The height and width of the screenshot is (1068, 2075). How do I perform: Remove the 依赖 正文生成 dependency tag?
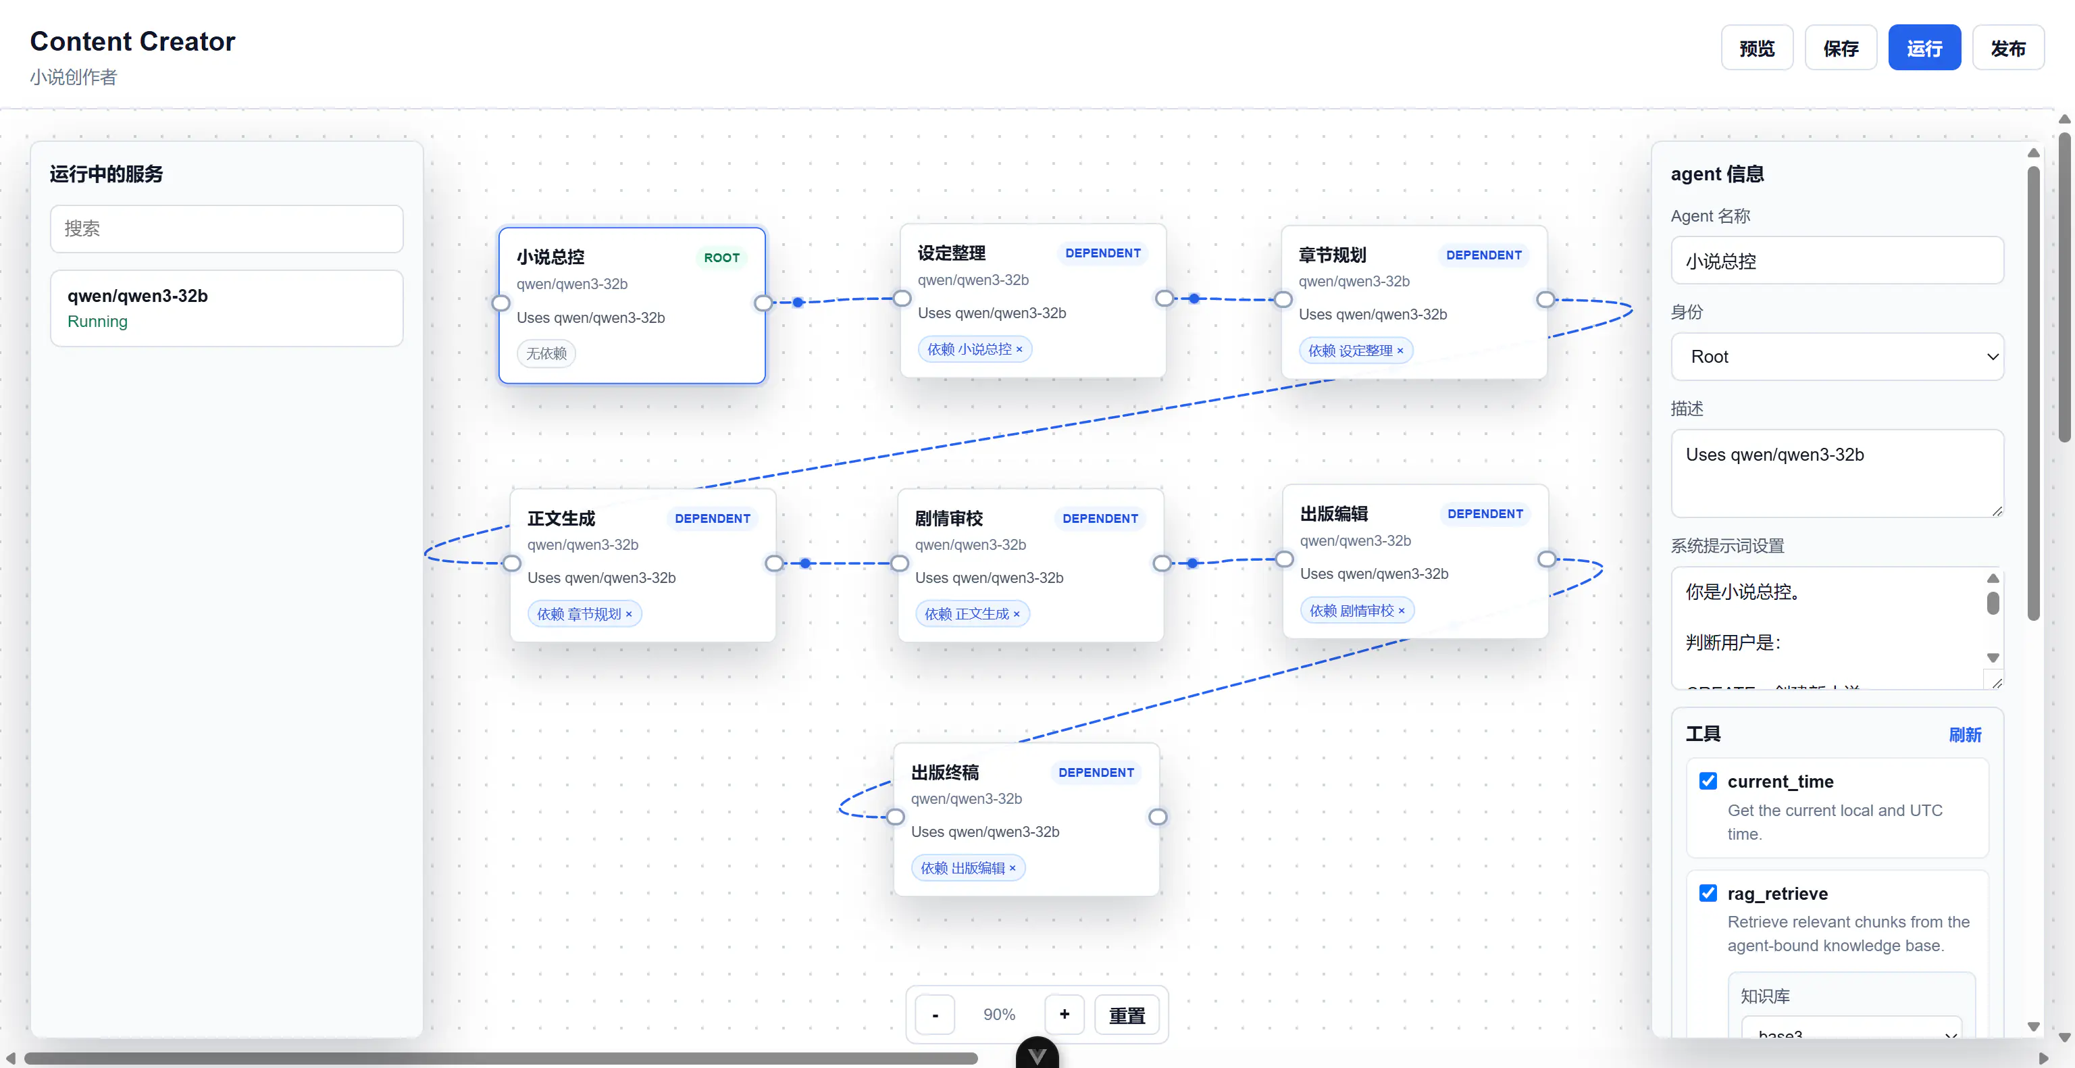(x=1017, y=615)
